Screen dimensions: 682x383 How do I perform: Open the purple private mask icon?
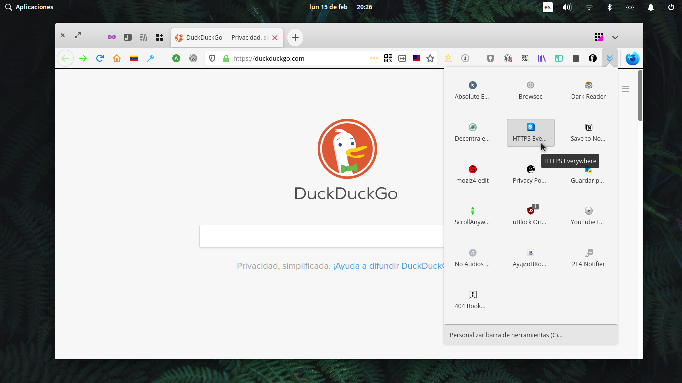pos(112,37)
